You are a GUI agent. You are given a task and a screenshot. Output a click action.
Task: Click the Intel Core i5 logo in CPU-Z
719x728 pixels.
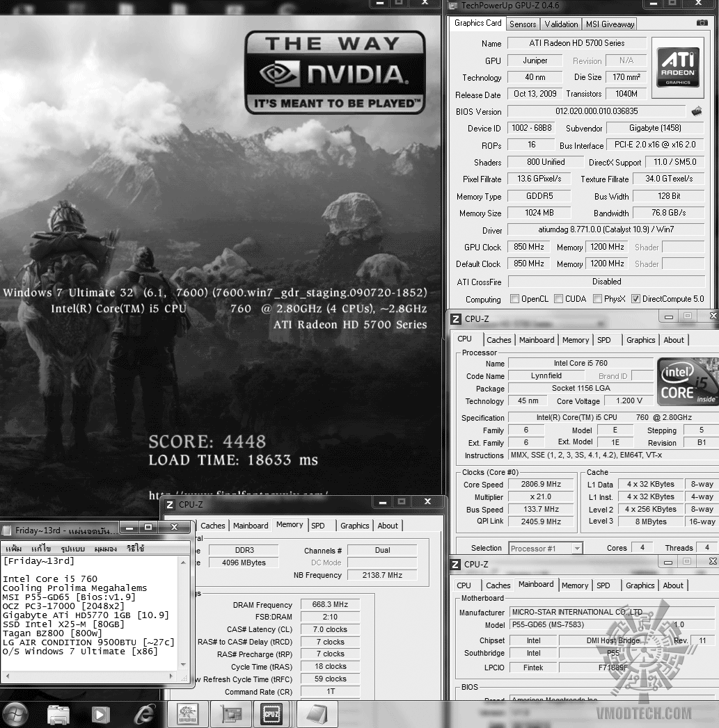pyautogui.click(x=688, y=381)
